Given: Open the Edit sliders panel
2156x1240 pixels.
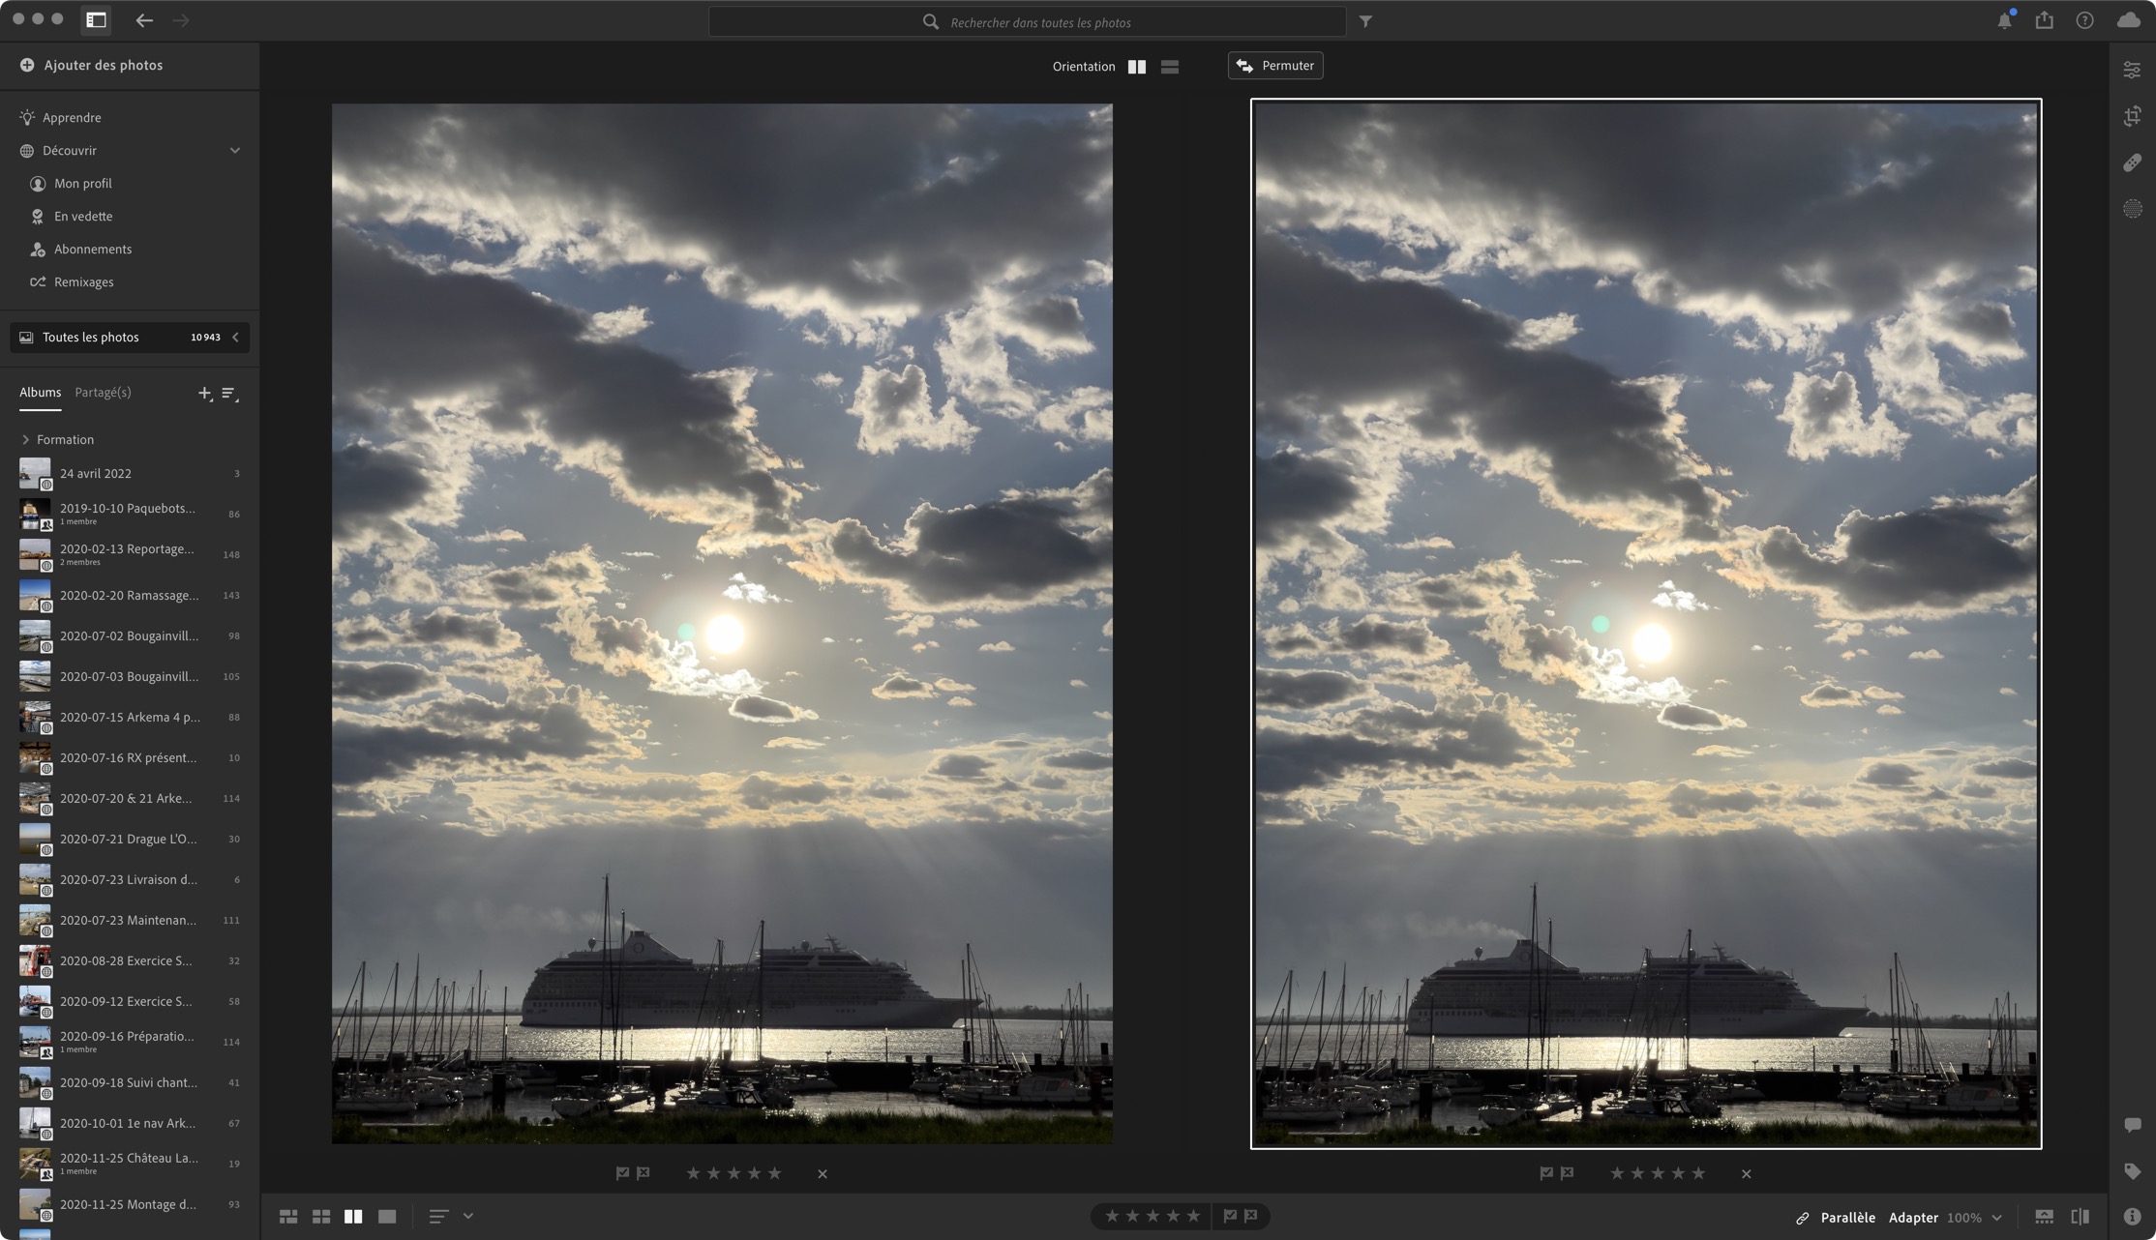Looking at the screenshot, I should click(x=2132, y=70).
